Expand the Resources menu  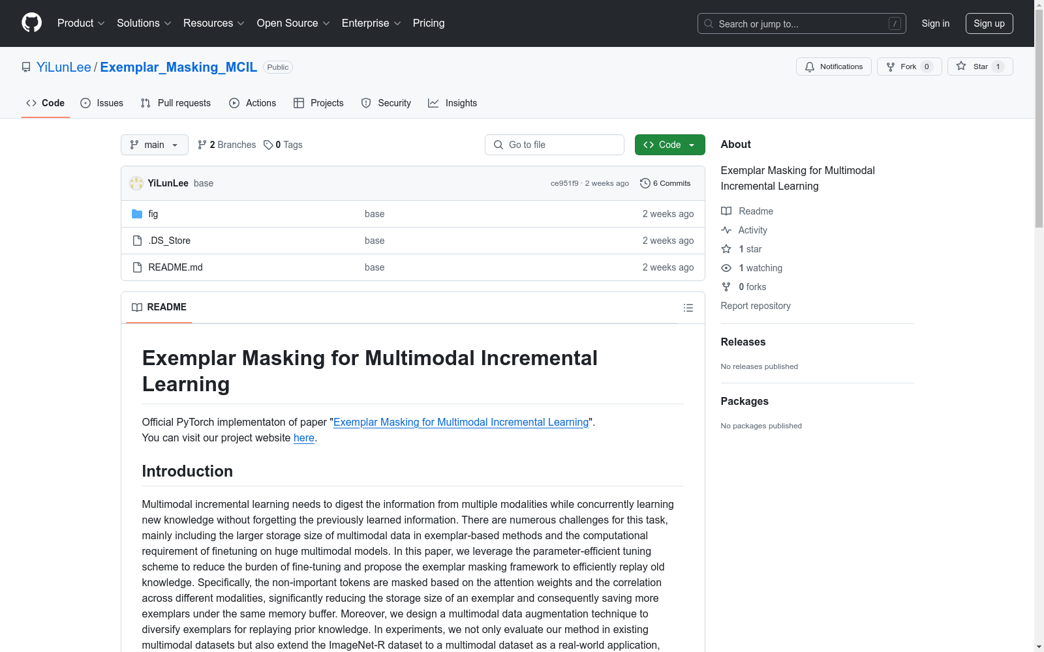[x=214, y=23]
